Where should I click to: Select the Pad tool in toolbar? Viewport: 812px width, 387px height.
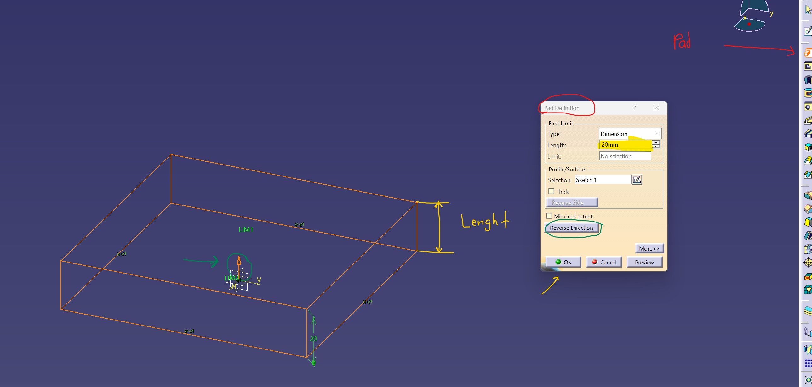808,53
